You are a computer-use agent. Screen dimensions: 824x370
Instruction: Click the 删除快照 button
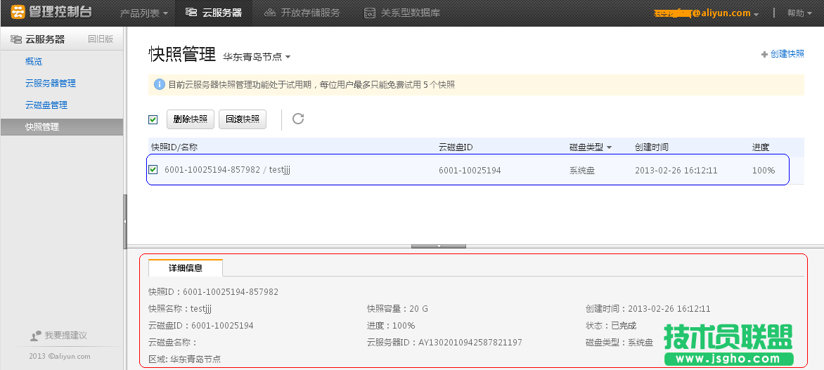pyautogui.click(x=191, y=119)
